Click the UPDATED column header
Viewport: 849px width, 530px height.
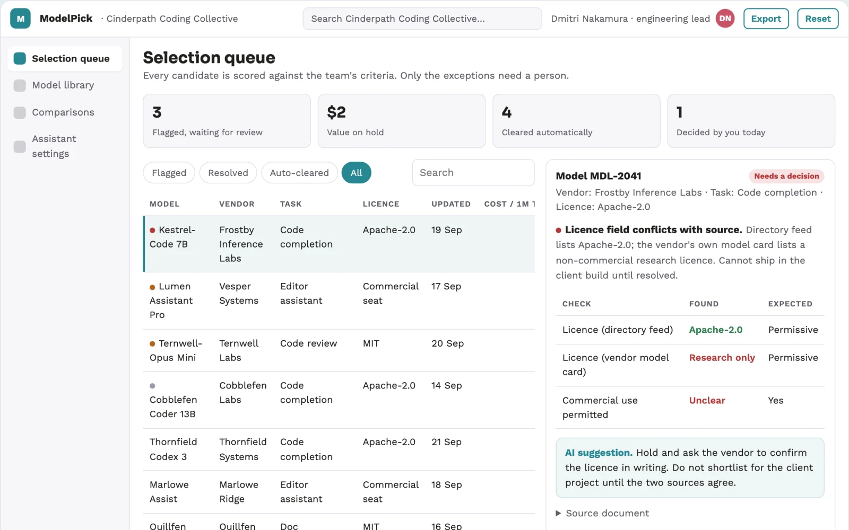coord(451,204)
